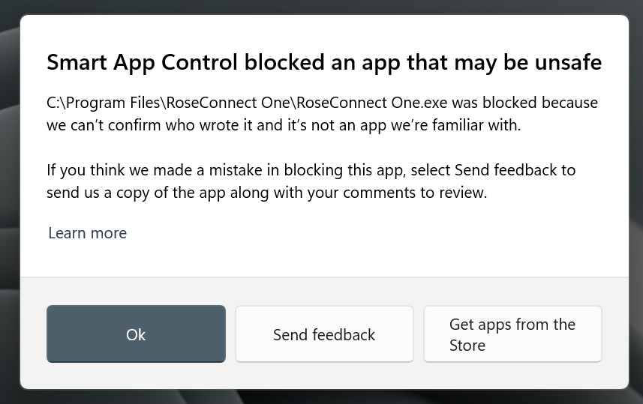Image resolution: width=643 pixels, height=404 pixels.
Task: Click desktop wallpaper left of the dialog
Action: click(x=9, y=202)
